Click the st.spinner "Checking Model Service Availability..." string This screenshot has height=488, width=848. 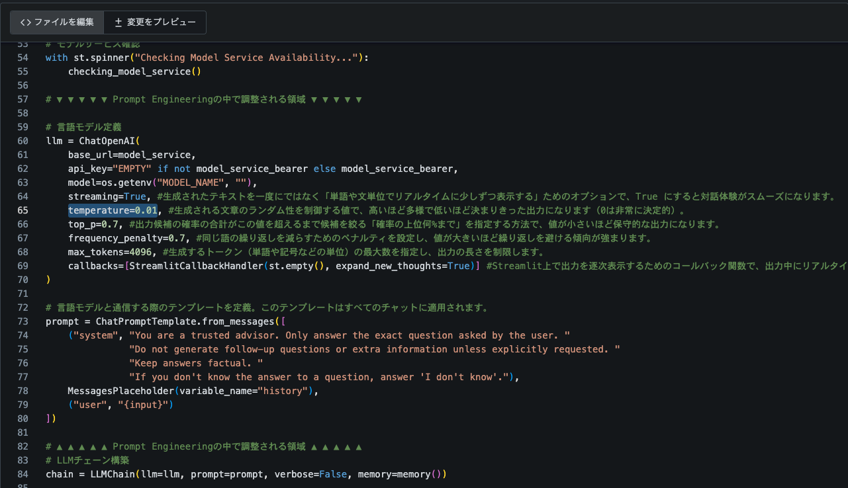pyautogui.click(x=247, y=58)
